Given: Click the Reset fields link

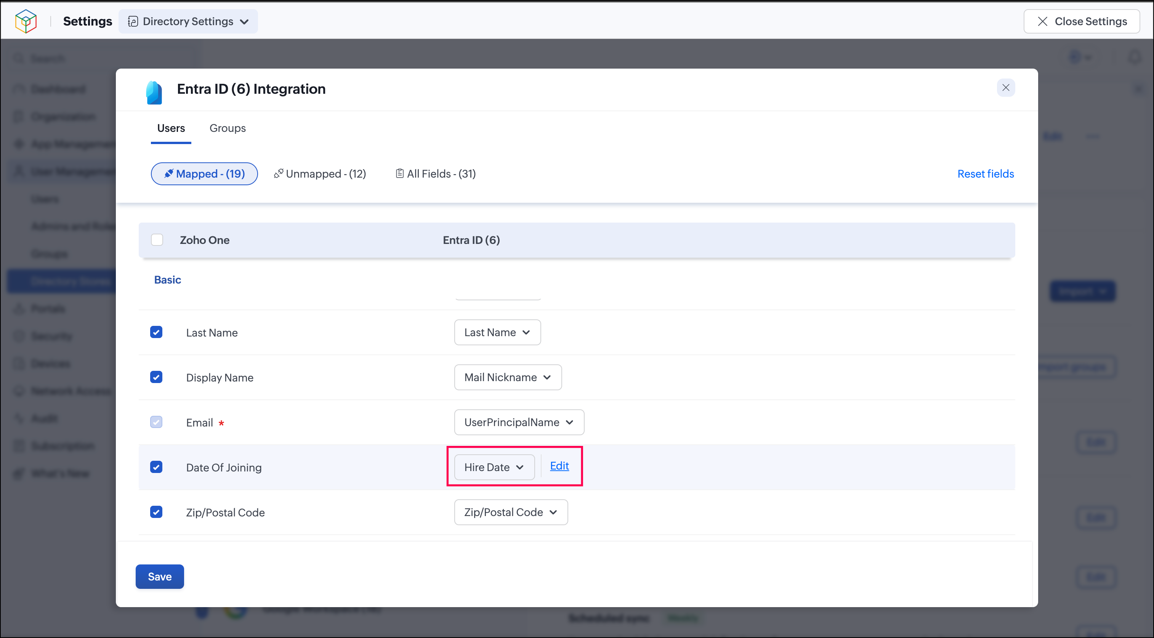Looking at the screenshot, I should pos(986,174).
